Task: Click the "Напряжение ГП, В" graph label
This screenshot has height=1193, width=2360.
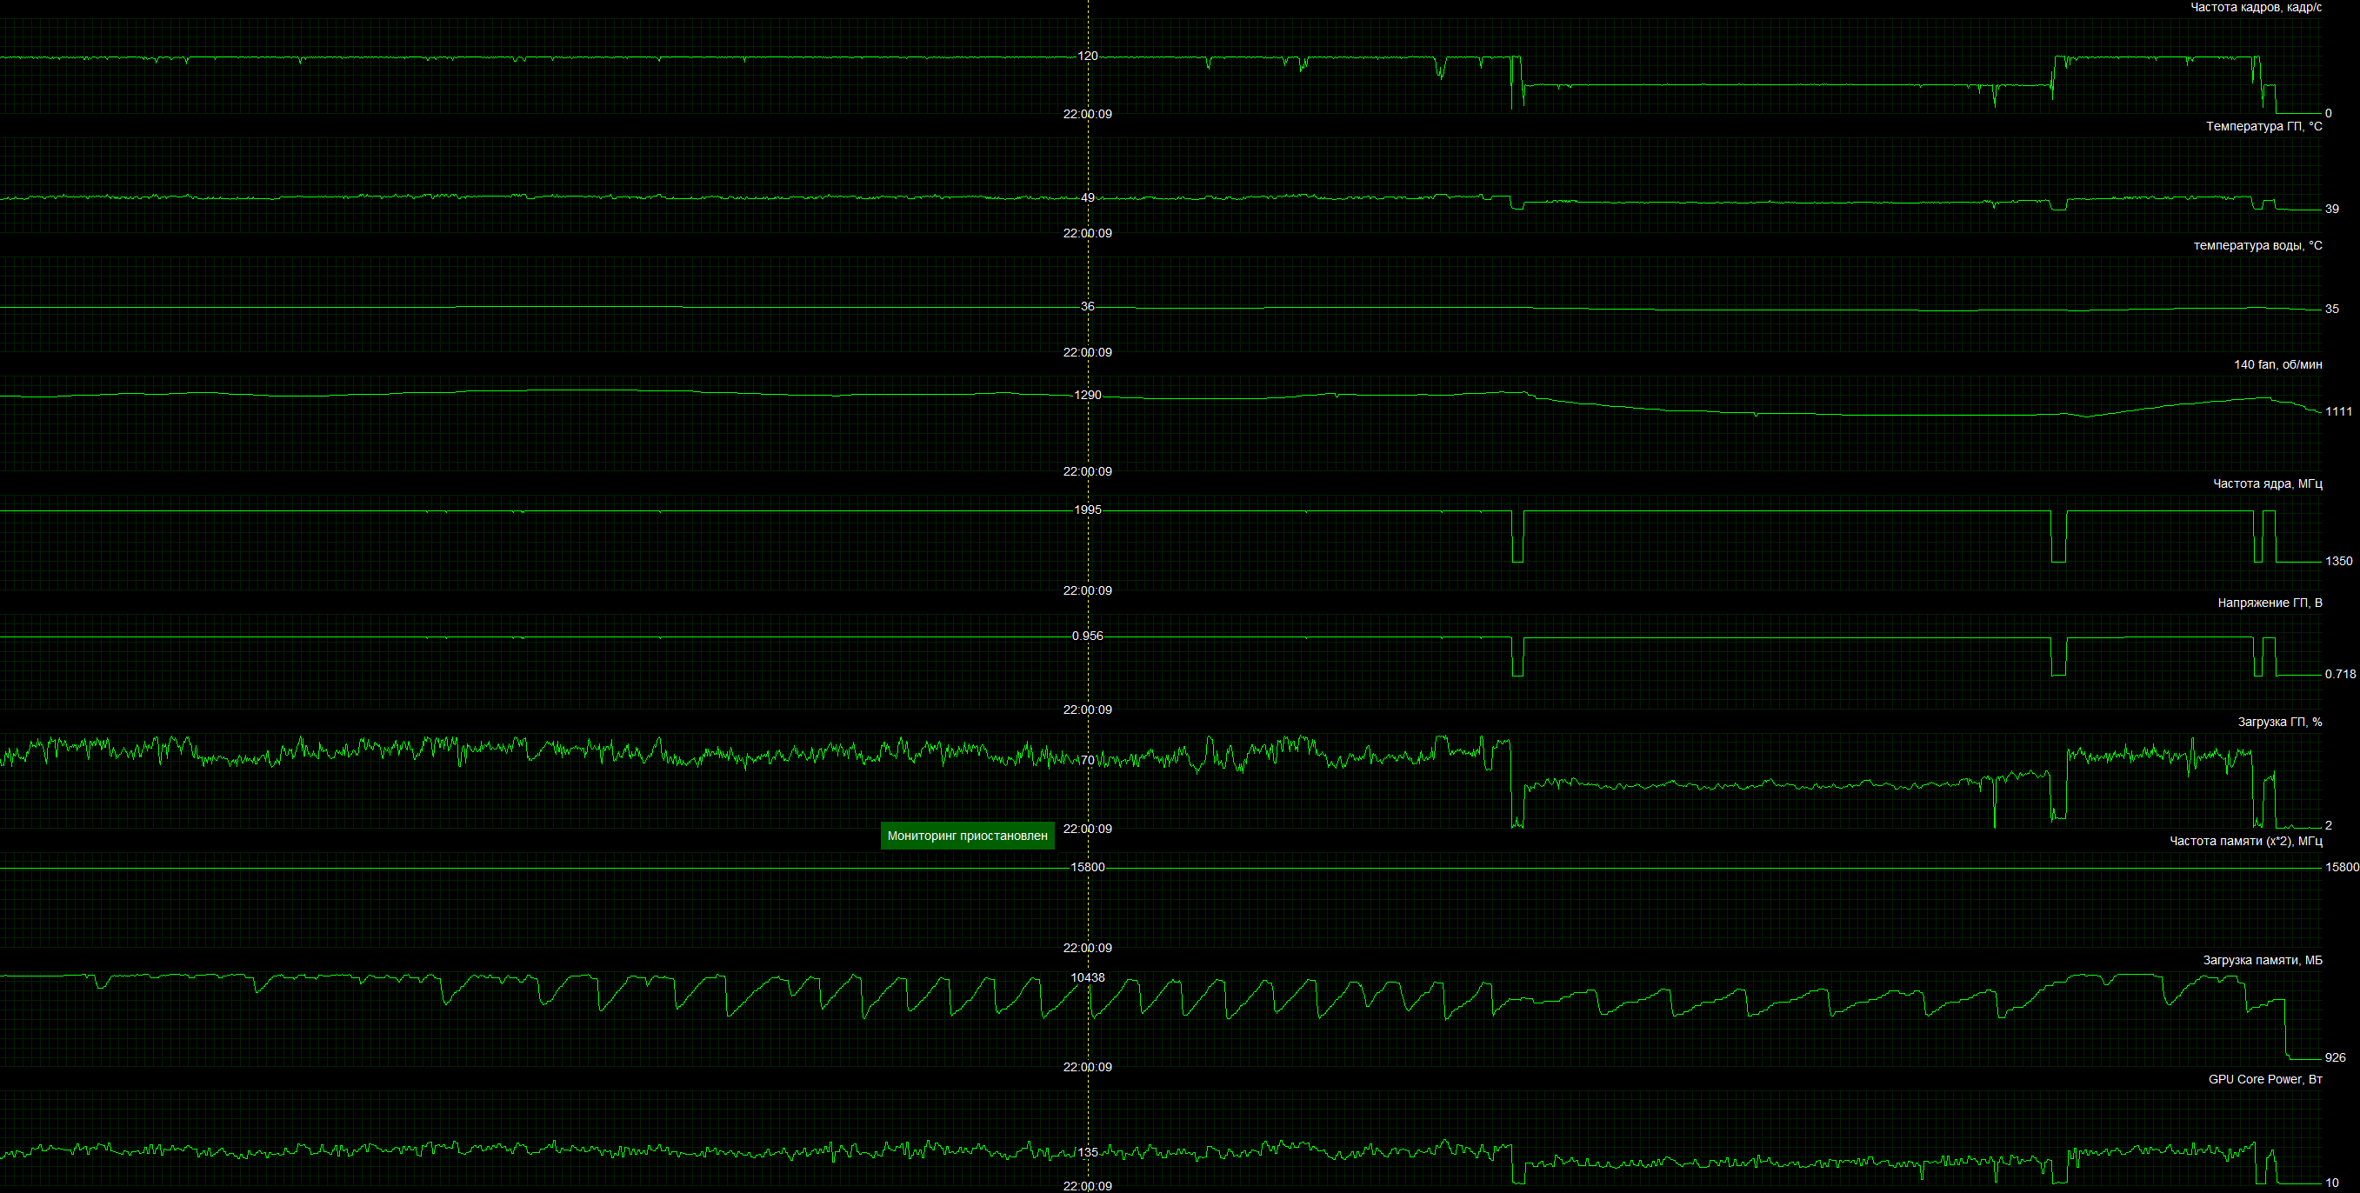Action: 2269,603
